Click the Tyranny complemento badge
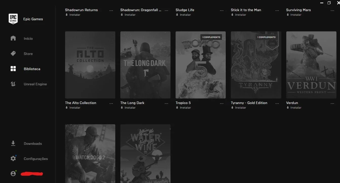The image size is (340, 183). pos(266,37)
